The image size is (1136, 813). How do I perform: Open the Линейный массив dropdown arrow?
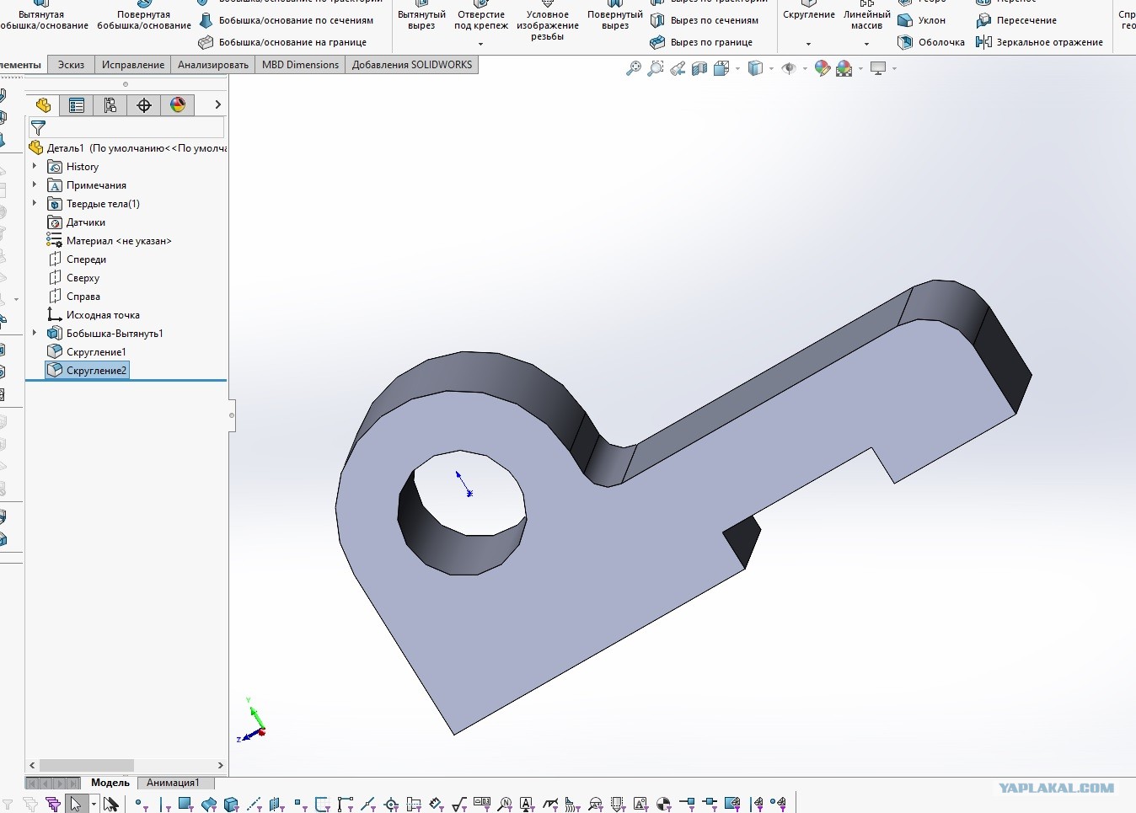click(866, 44)
